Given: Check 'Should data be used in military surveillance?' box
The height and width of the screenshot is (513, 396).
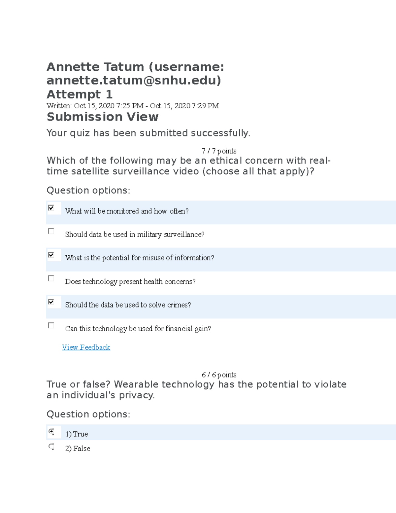Looking at the screenshot, I should [x=51, y=231].
